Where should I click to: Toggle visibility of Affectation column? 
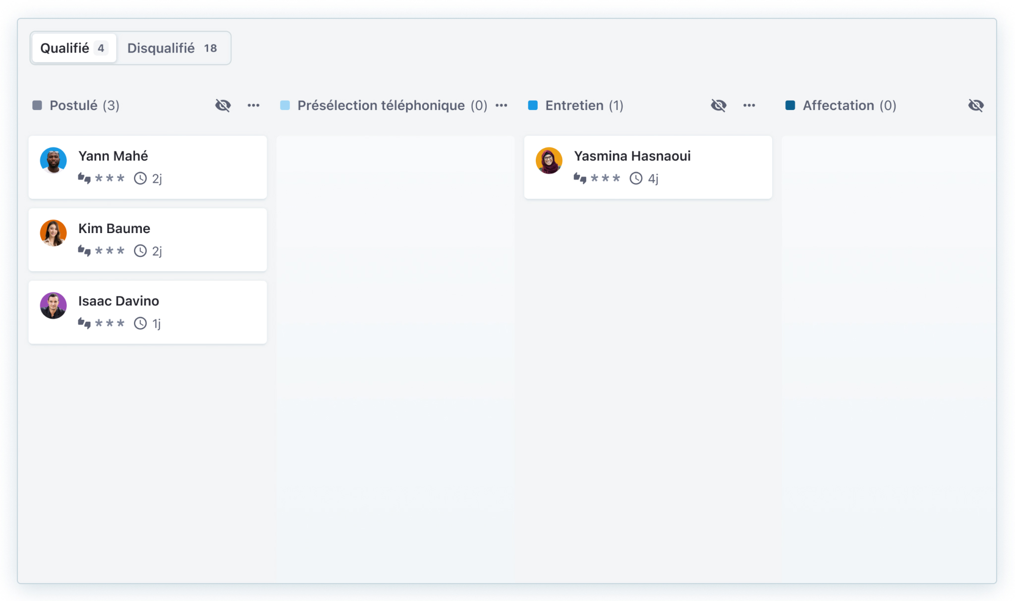tap(976, 105)
